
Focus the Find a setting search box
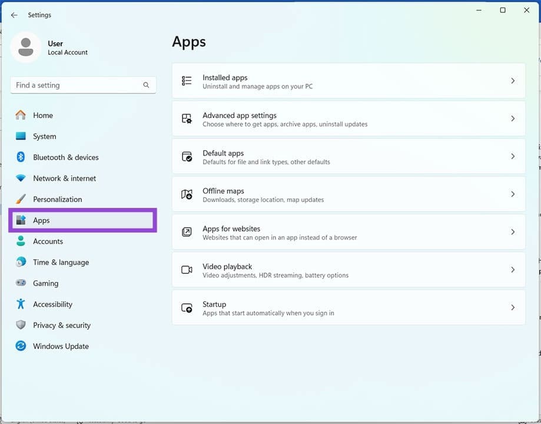coord(77,85)
